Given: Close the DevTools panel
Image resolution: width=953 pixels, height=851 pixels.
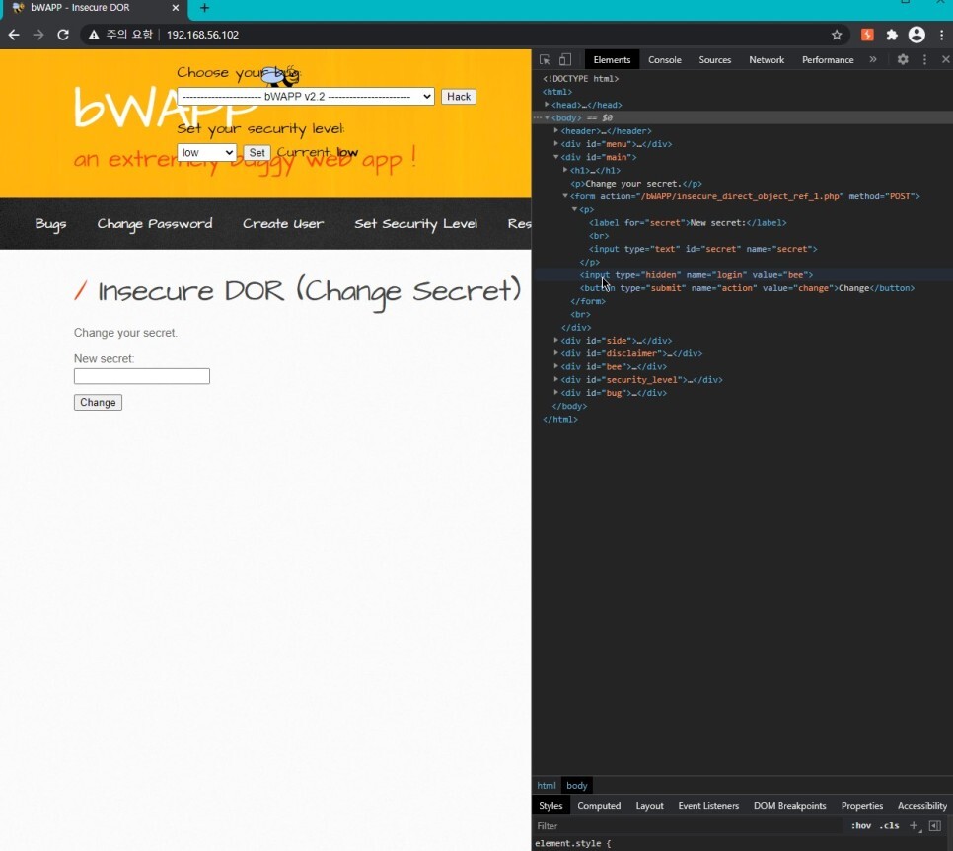Looking at the screenshot, I should coord(946,59).
